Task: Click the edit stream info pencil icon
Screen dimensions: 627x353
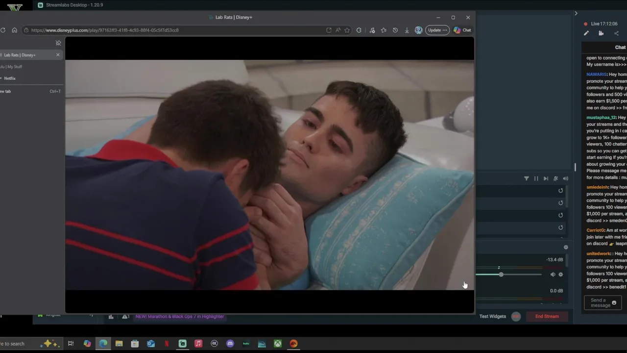Action: (586, 33)
